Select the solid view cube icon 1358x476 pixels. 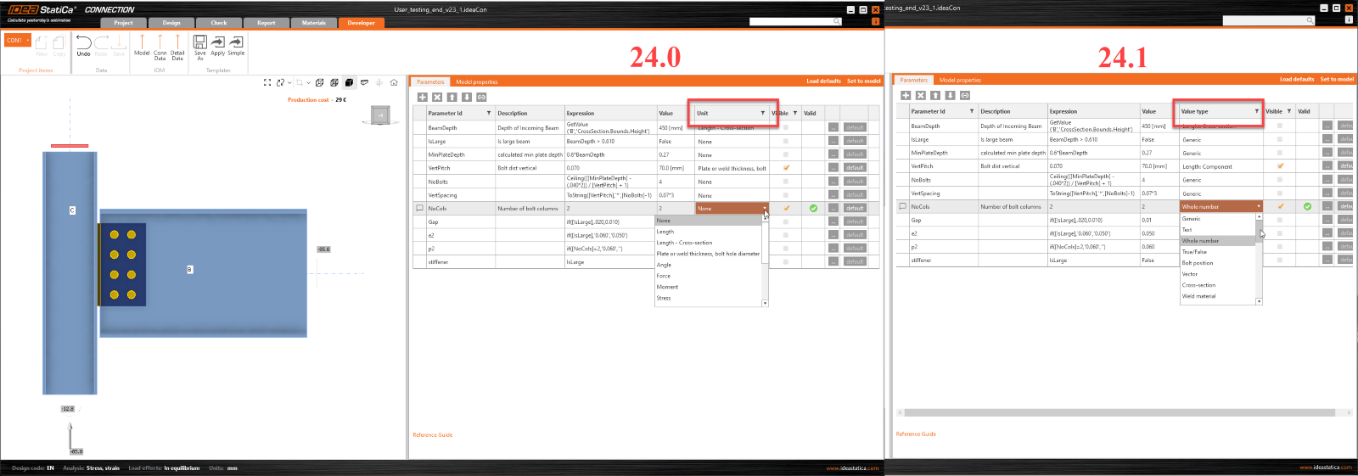[349, 82]
